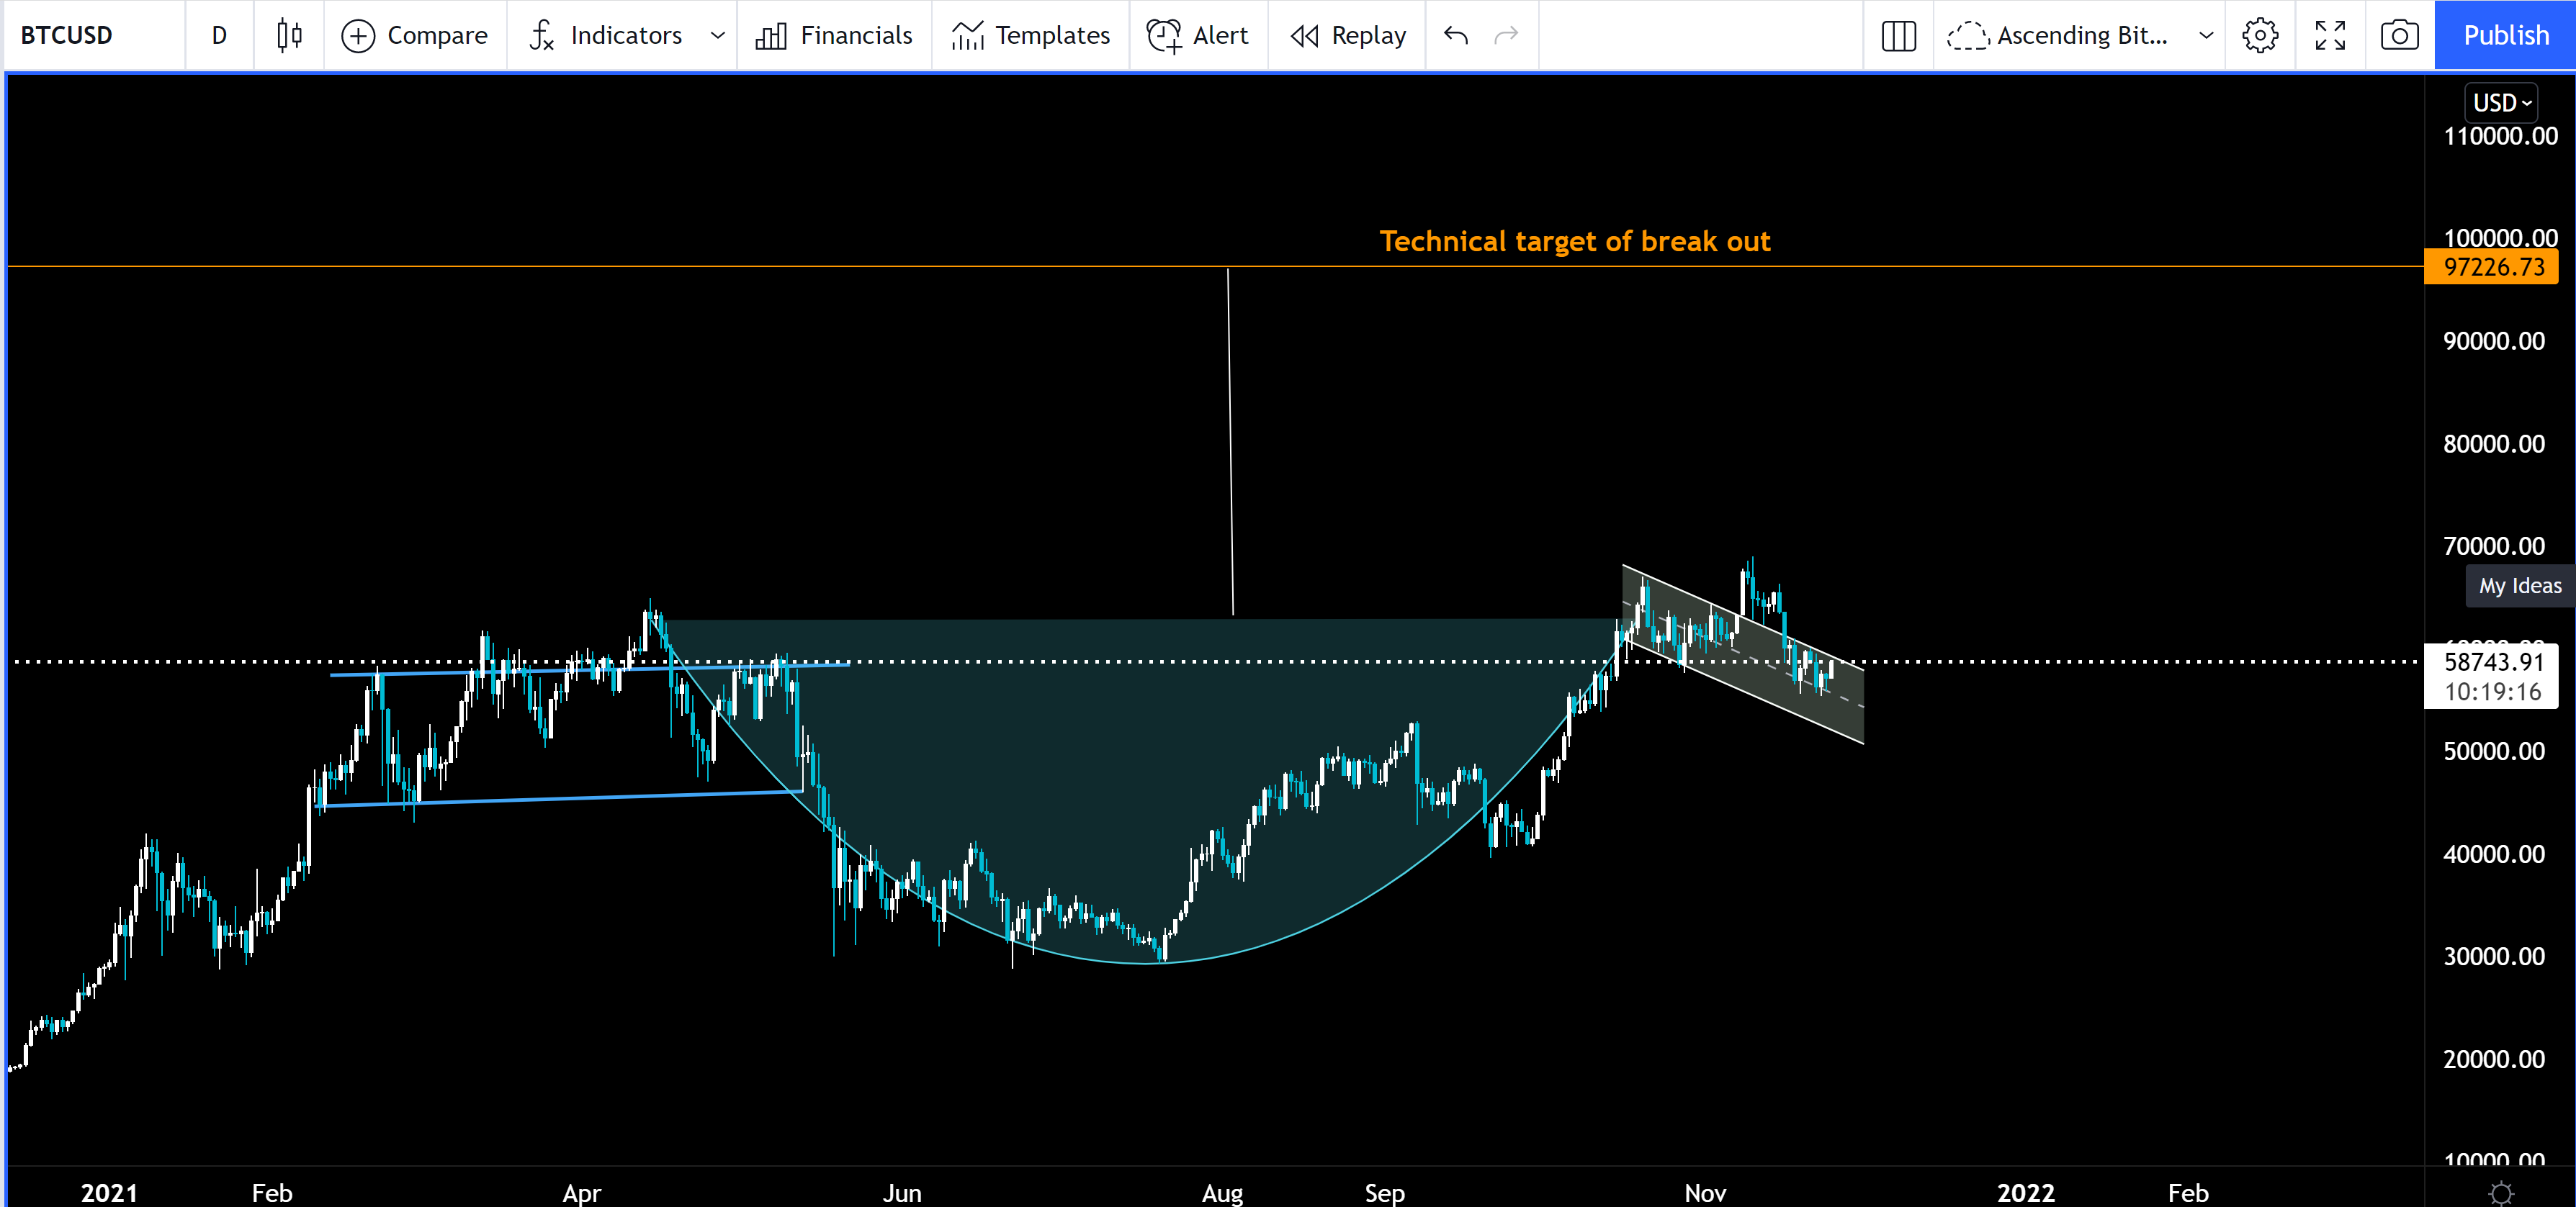Open the My Ideas side tab
The width and height of the screenshot is (2576, 1207).
tap(2519, 587)
